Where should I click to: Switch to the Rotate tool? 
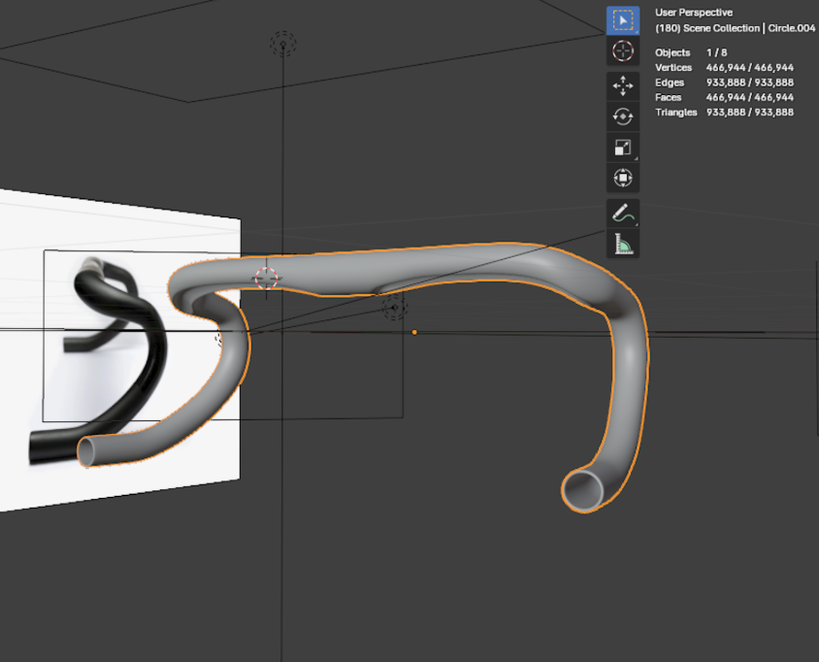point(622,116)
